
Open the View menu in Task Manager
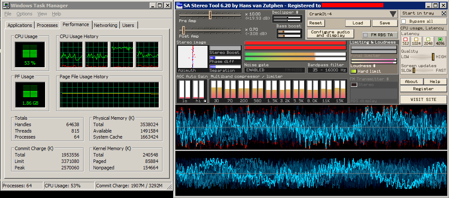(42, 14)
